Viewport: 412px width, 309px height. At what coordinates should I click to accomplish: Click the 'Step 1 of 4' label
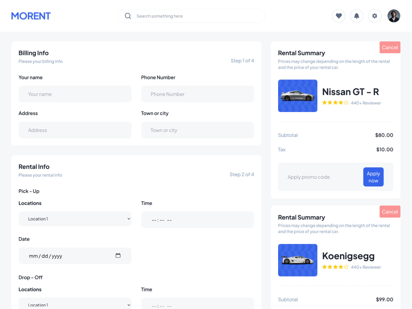(x=242, y=61)
